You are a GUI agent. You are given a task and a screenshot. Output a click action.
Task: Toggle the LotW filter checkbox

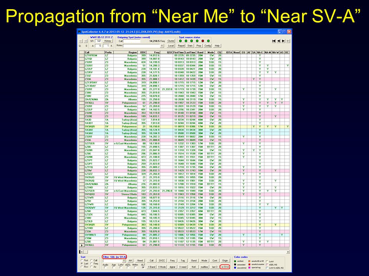[121, 267]
